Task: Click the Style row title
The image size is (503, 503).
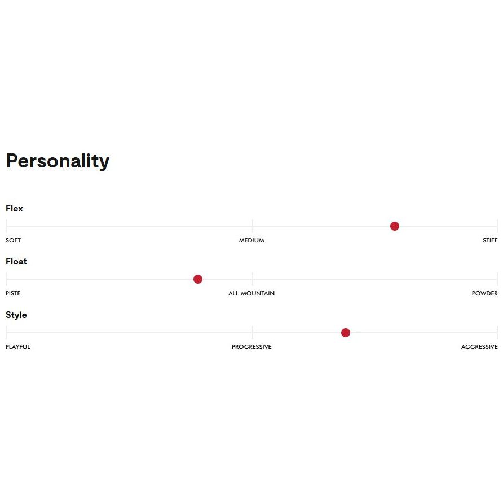Action: coord(16,315)
